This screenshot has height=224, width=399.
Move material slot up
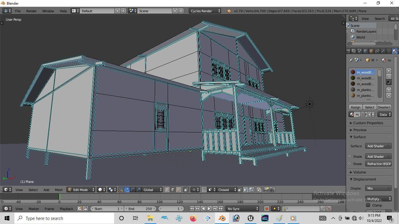point(389,90)
